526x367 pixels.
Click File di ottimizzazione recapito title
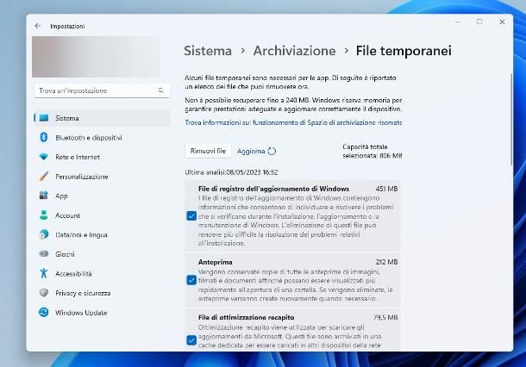click(247, 317)
